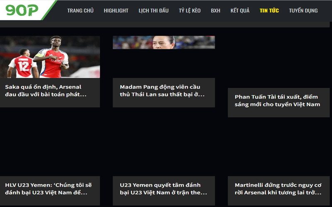The height and width of the screenshot is (207, 332).
Task: Click the Madam Pang article image
Action: point(164,43)
